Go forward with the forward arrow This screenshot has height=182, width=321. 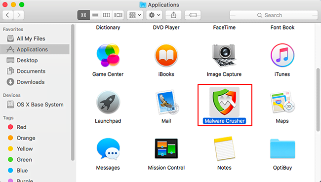point(19,15)
